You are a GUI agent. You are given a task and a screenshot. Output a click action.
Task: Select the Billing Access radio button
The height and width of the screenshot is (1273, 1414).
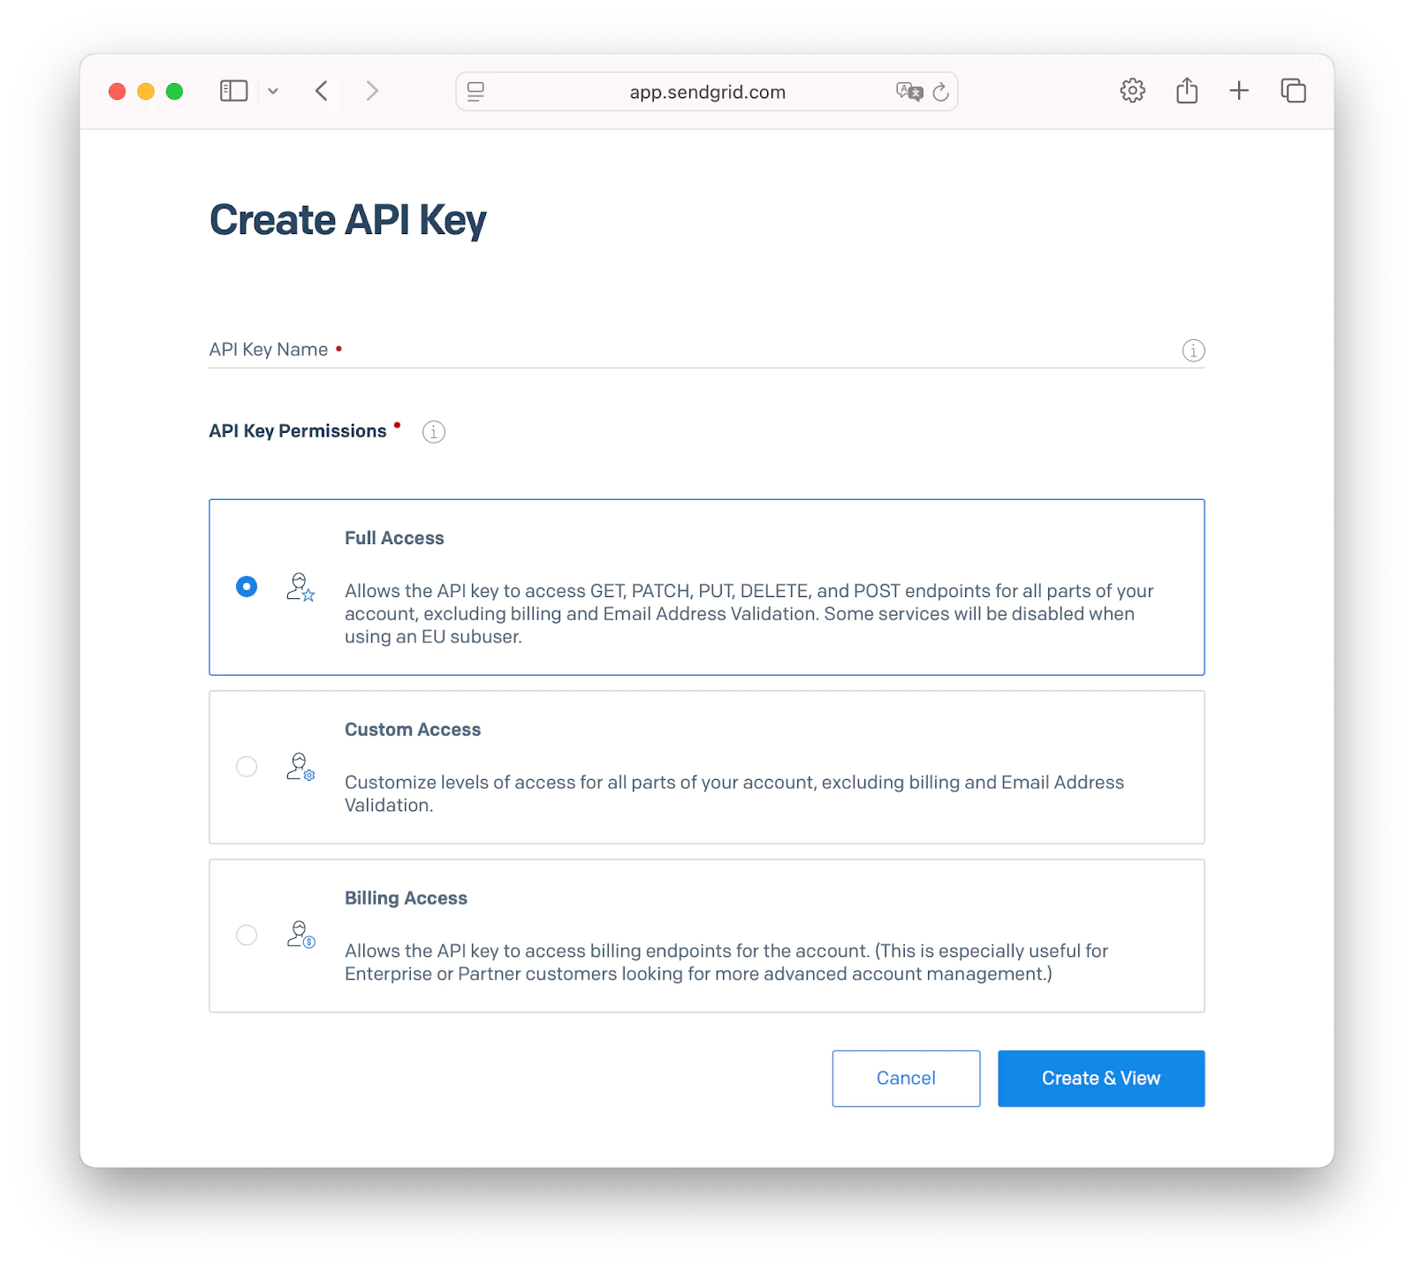tap(247, 935)
